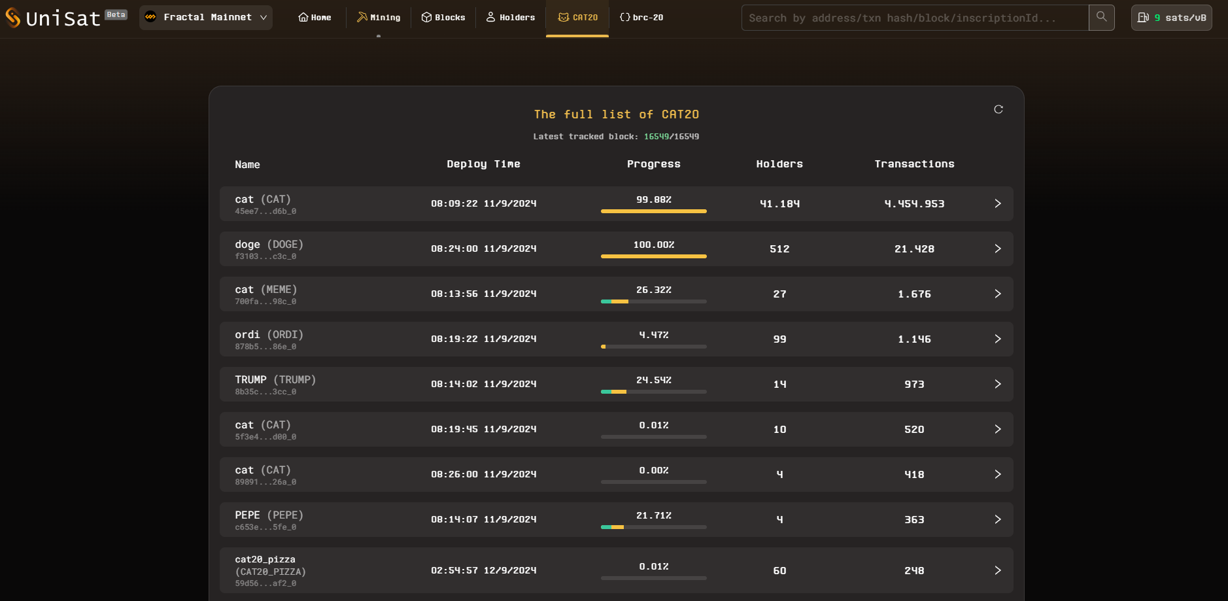Click the 99.88% progress bar
Viewport: 1228px width, 601px height.
pyautogui.click(x=654, y=211)
